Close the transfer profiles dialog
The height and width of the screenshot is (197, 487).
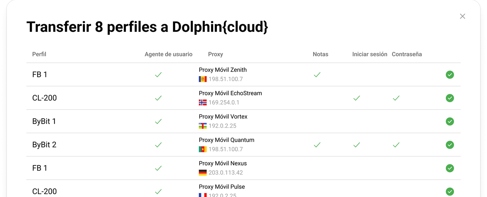462,17
